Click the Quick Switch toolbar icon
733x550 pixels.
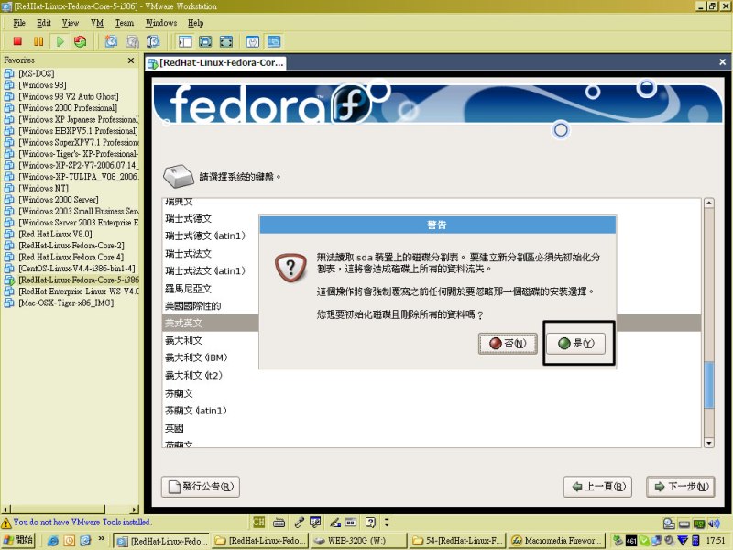(226, 41)
